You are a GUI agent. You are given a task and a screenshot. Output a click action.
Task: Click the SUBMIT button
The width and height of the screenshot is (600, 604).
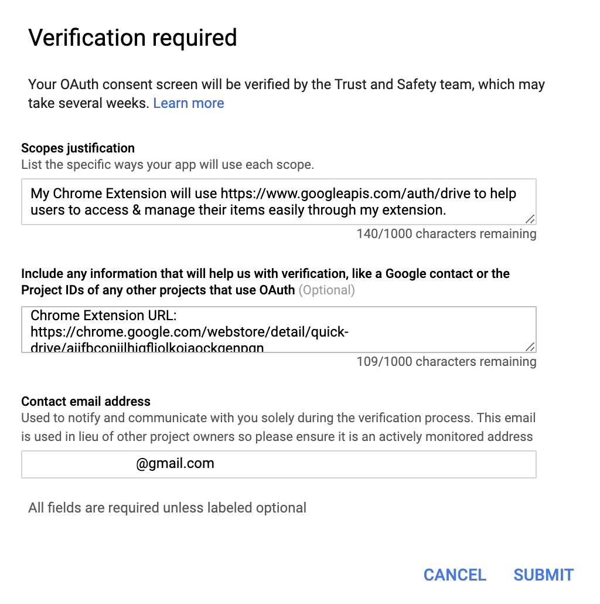point(543,575)
